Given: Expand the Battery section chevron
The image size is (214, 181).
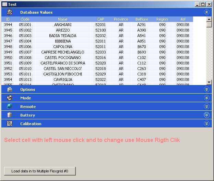Looking at the screenshot, I should (206, 115).
